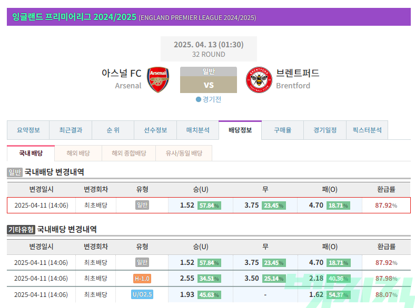Click the 일반 label above VS
The image size is (415, 308).
click(209, 71)
